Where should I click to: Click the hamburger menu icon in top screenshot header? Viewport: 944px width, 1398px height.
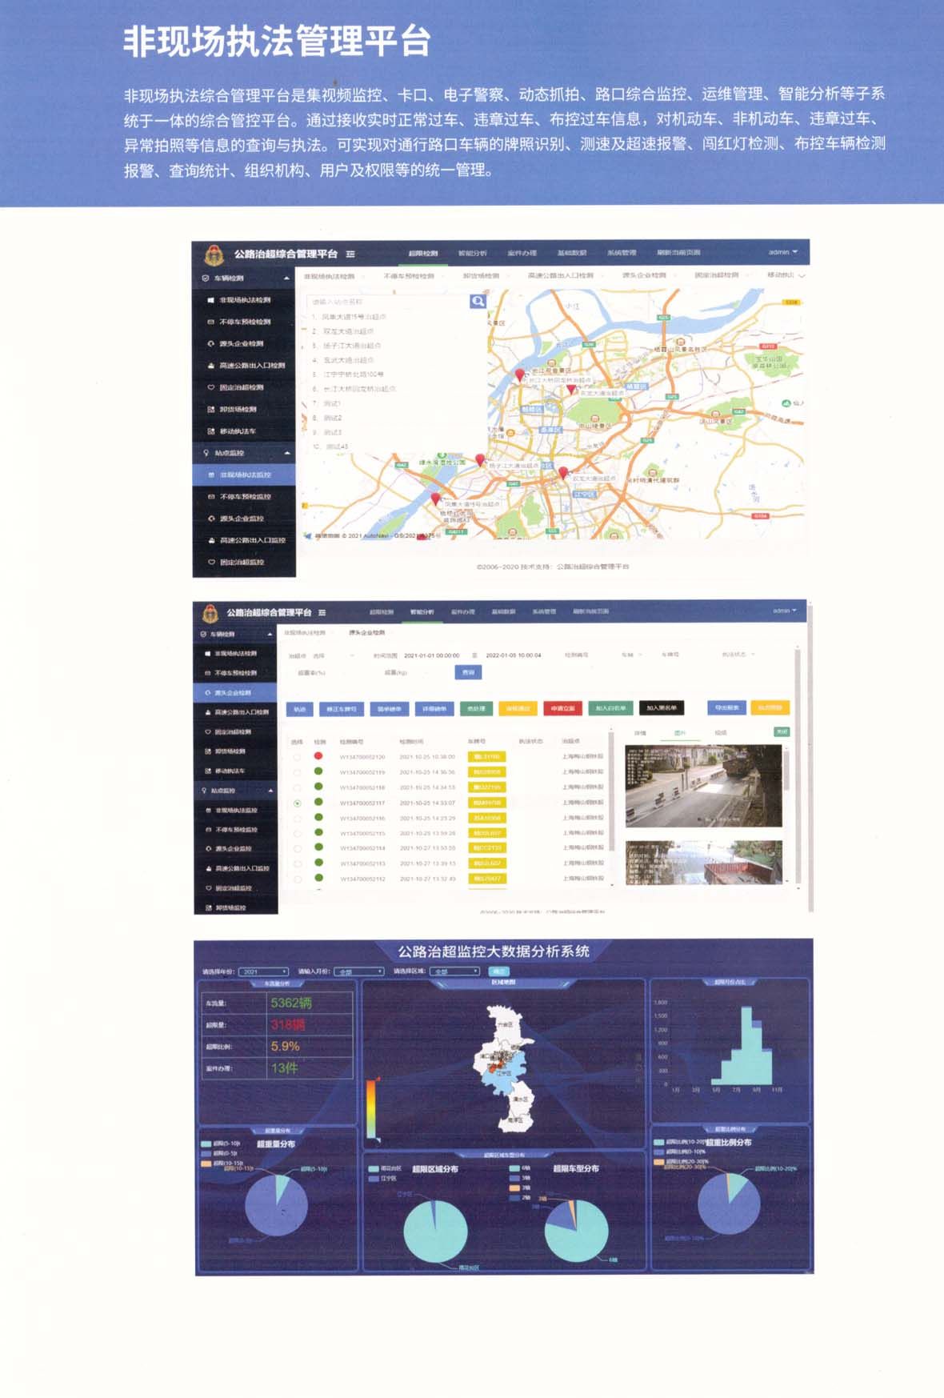point(350,254)
